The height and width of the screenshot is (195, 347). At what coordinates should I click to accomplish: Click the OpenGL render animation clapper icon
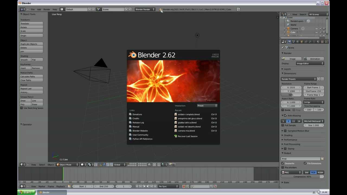[x=174, y=164]
